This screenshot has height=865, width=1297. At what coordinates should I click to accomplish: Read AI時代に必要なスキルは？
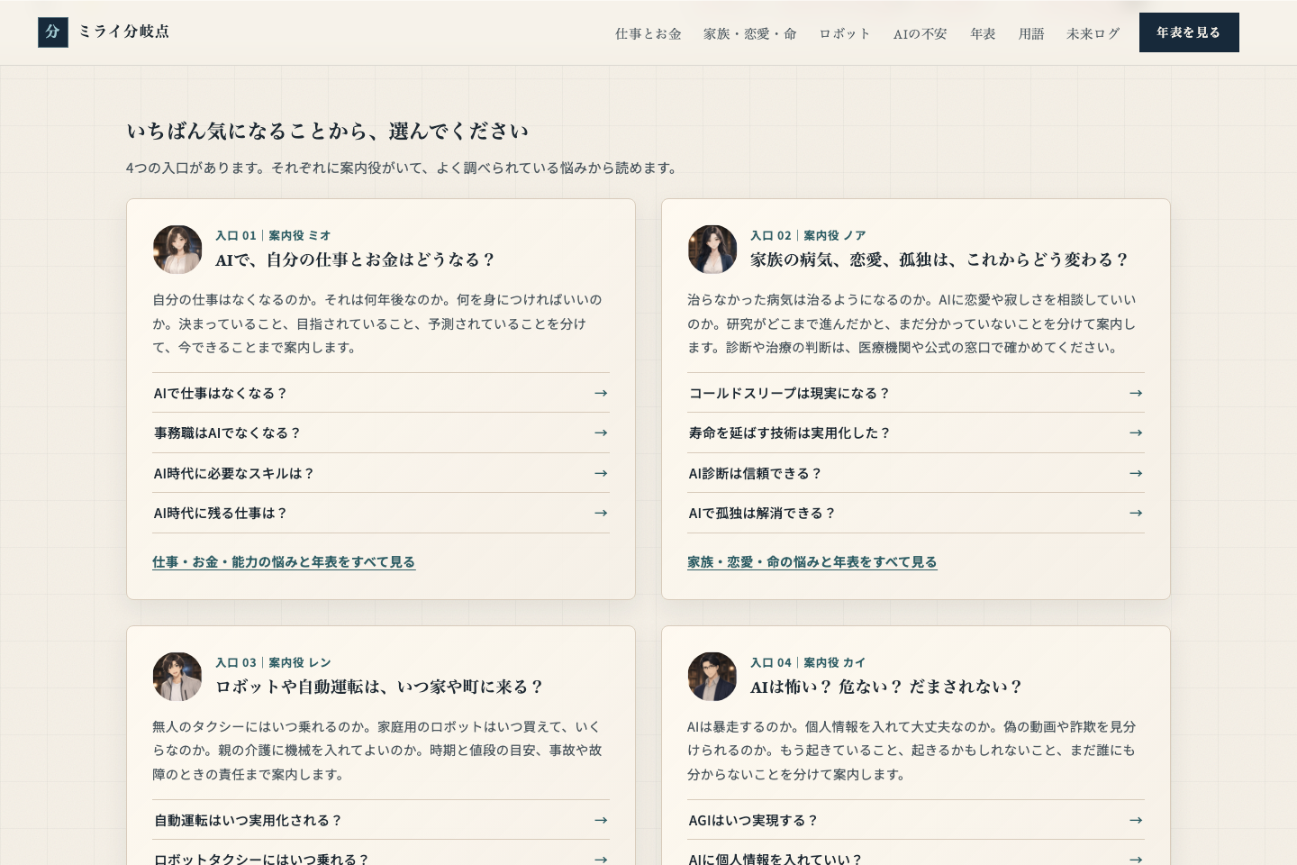[x=381, y=473]
